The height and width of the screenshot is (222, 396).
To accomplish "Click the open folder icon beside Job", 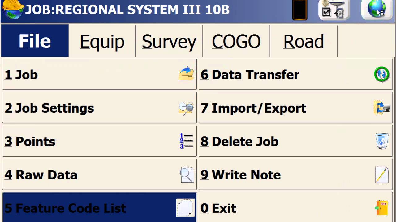I will 186,75.
